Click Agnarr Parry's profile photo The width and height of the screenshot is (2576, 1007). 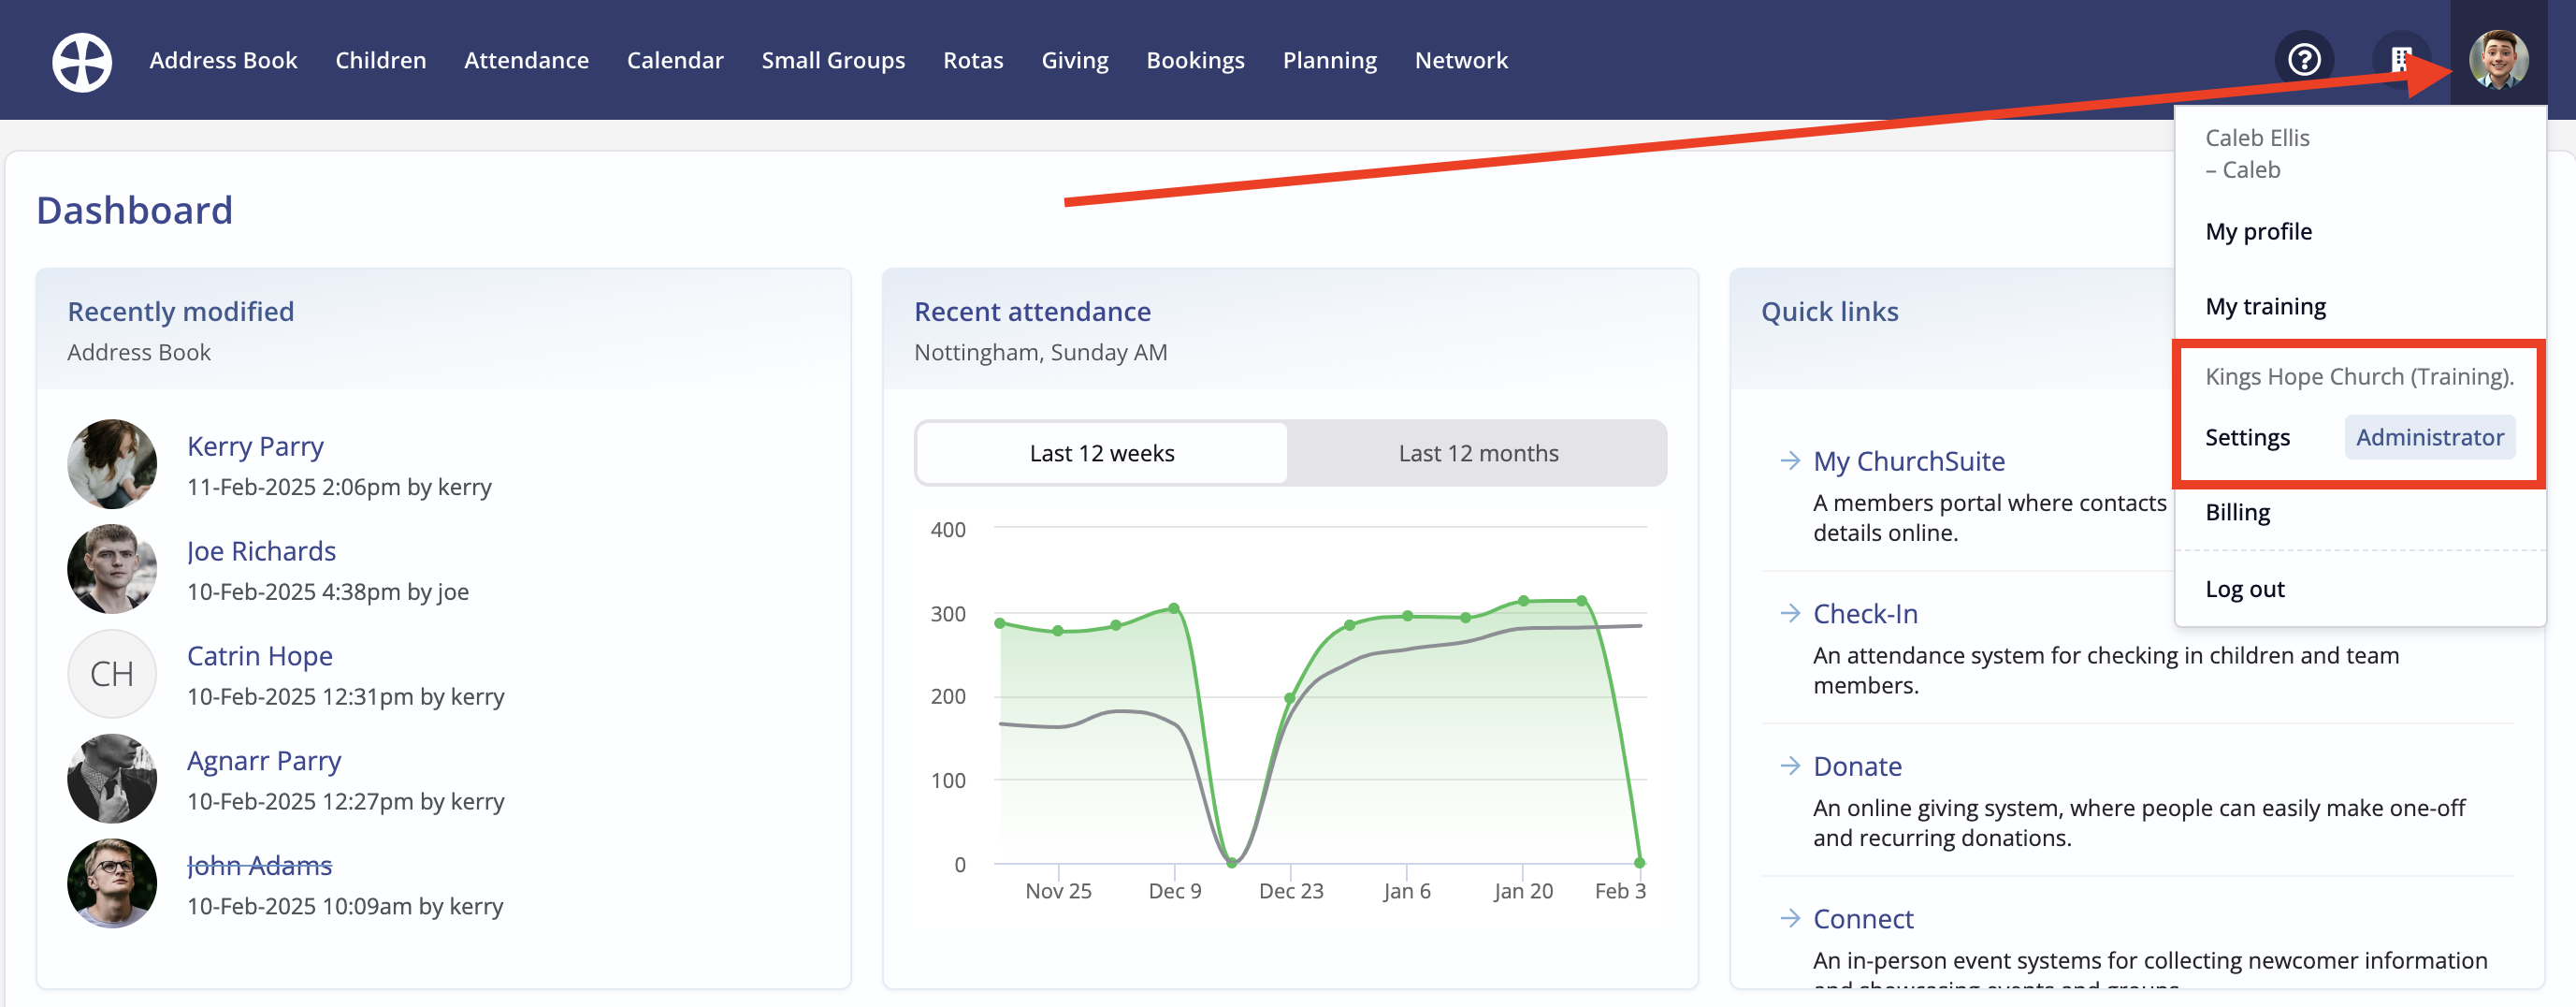coord(112,779)
